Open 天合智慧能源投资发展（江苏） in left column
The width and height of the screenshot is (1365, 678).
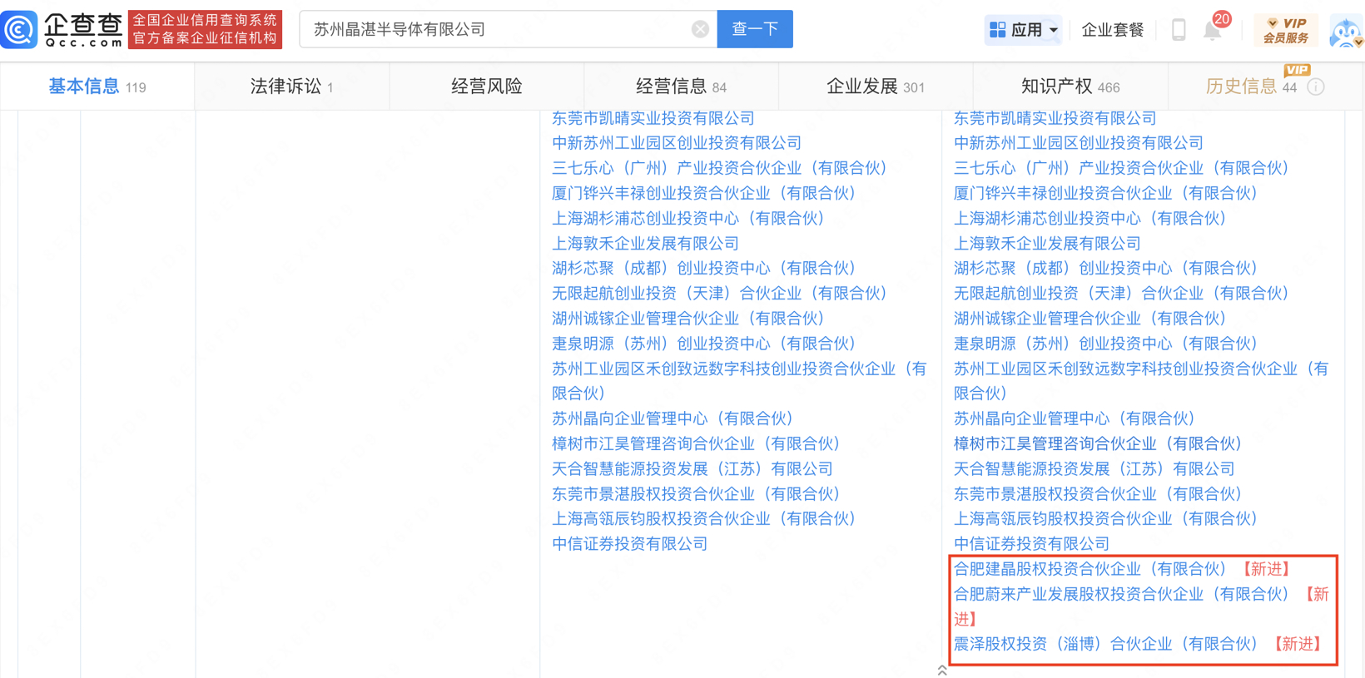pos(692,468)
